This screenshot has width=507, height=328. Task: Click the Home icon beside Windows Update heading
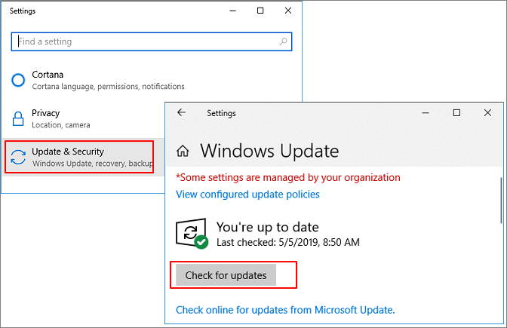[183, 151]
